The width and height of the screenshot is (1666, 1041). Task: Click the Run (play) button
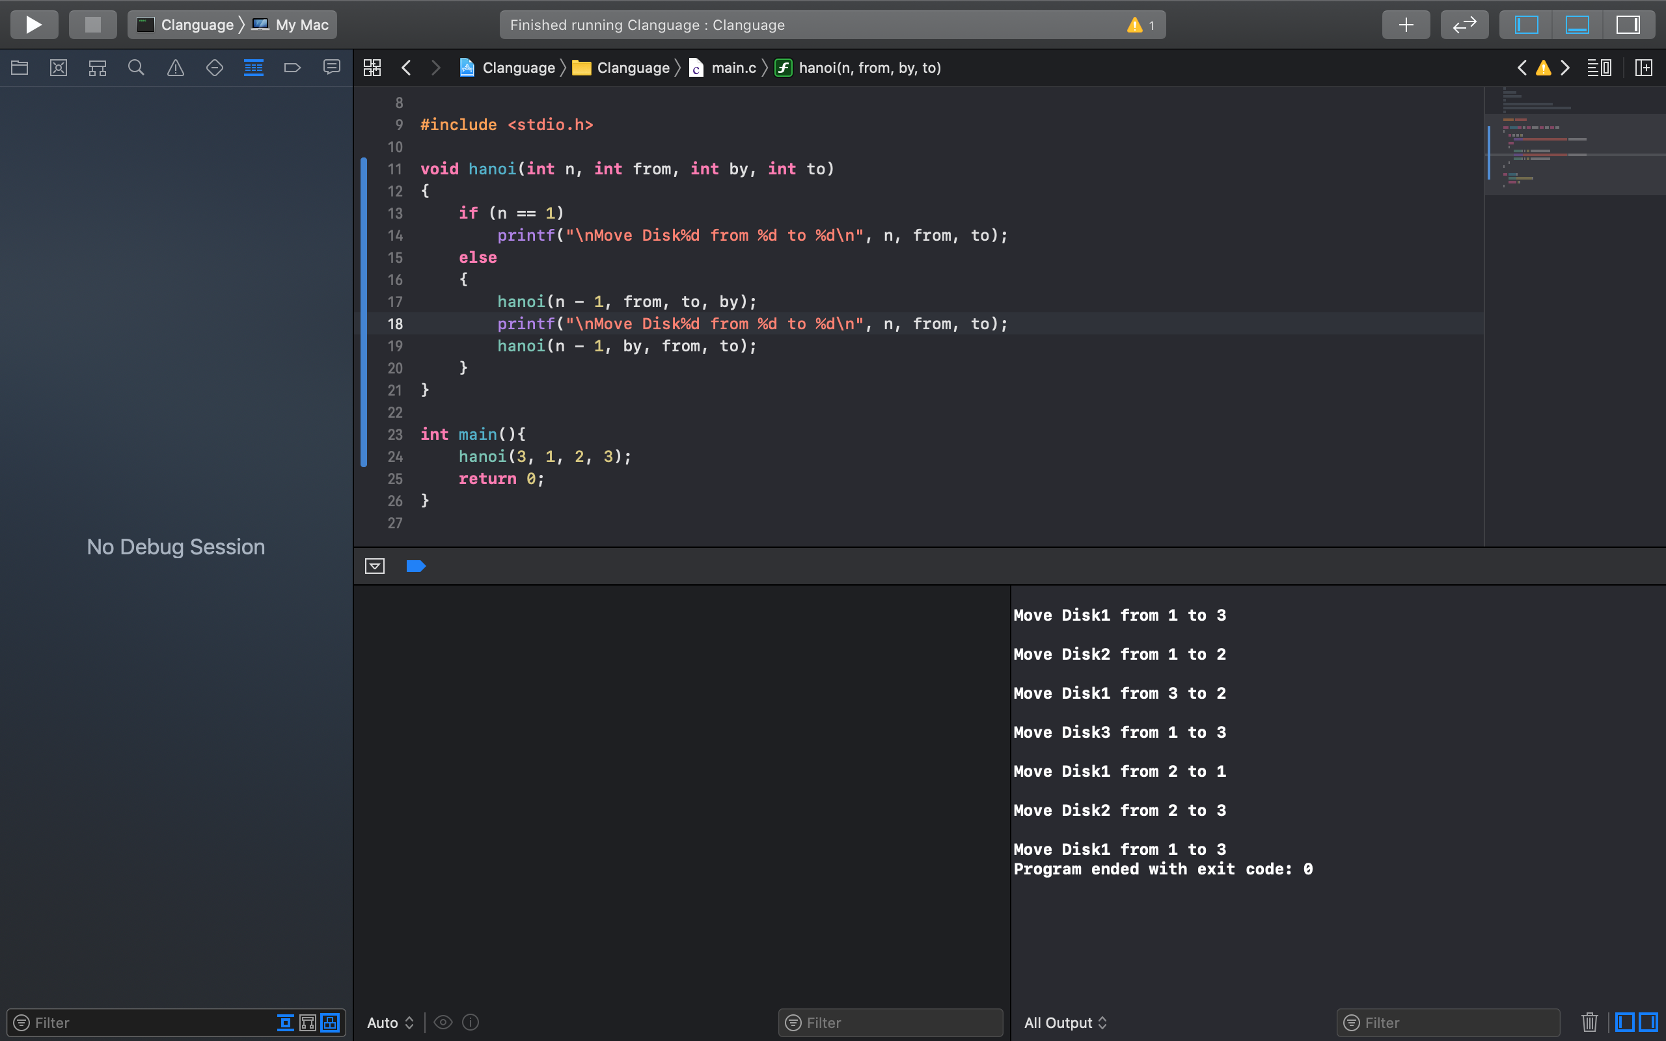tap(34, 25)
